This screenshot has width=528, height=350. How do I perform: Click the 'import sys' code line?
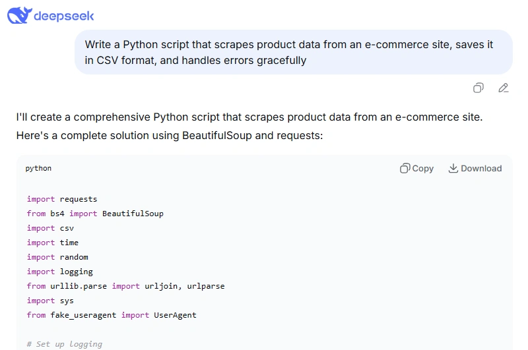[x=50, y=301]
